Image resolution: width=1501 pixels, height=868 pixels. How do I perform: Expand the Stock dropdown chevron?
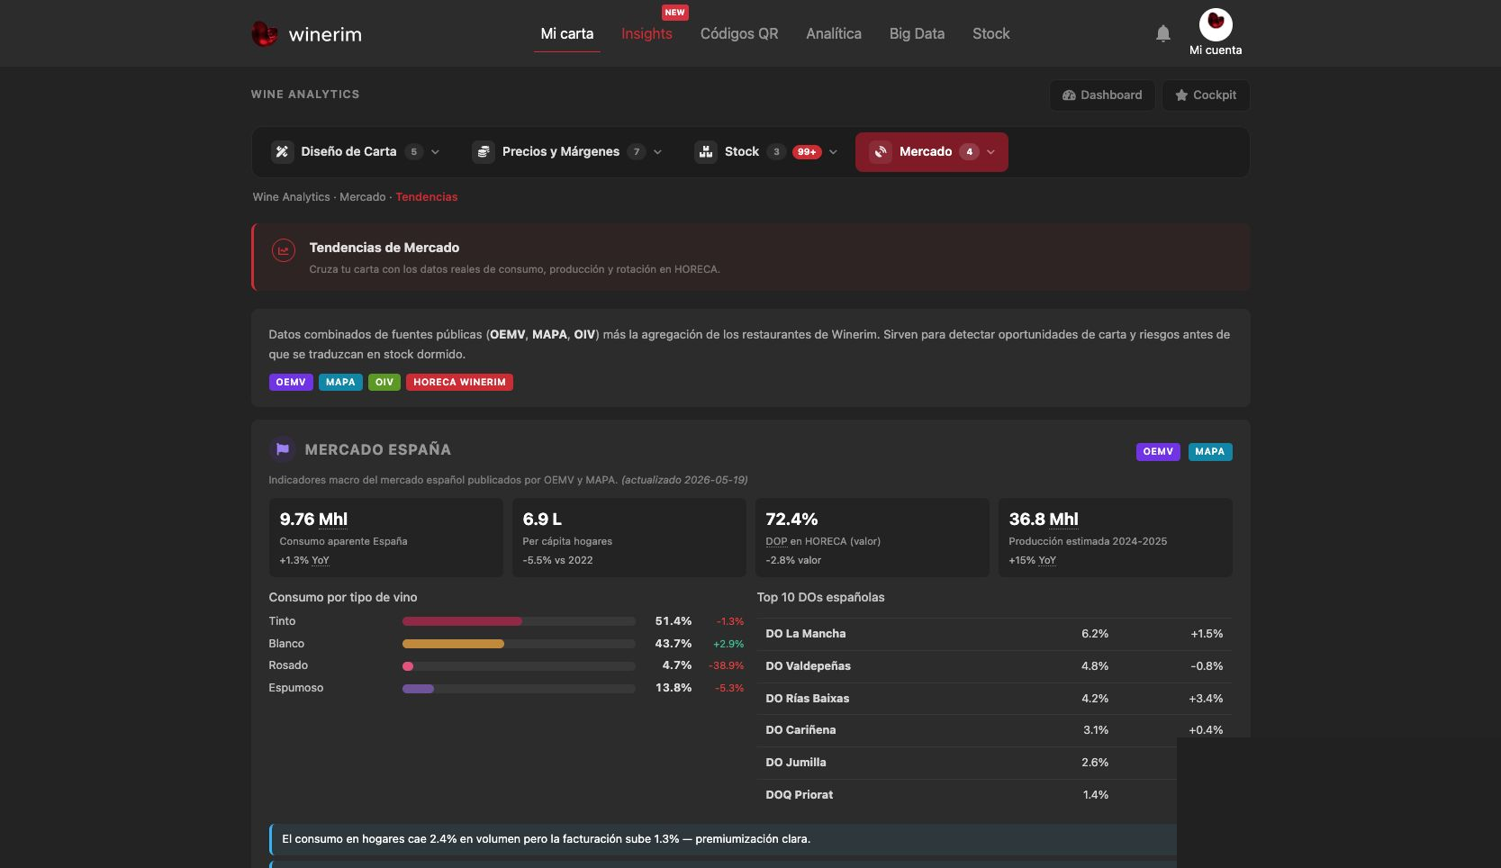coord(833,152)
